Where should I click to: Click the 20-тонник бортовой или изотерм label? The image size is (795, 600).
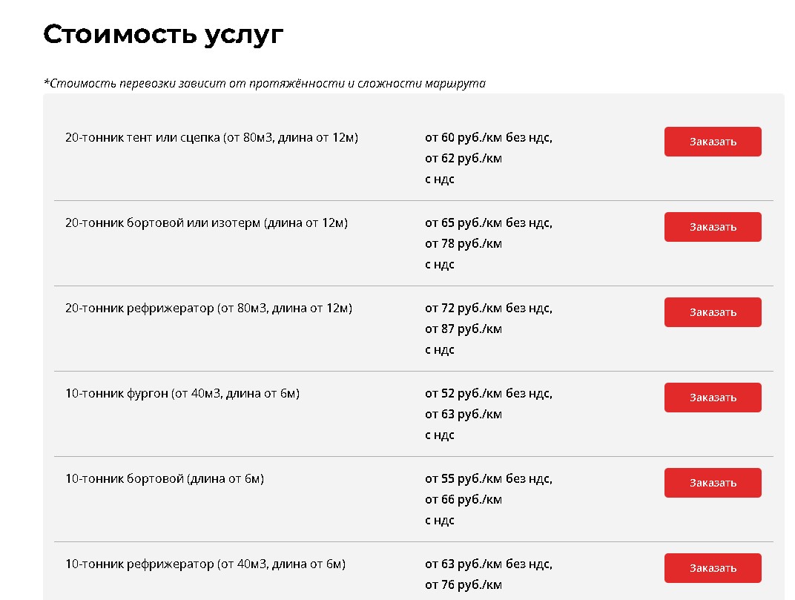(206, 222)
